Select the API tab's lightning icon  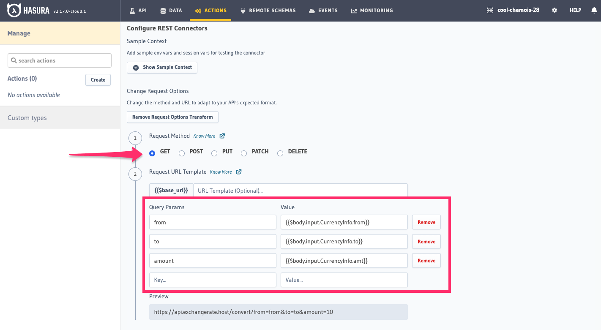132,10
